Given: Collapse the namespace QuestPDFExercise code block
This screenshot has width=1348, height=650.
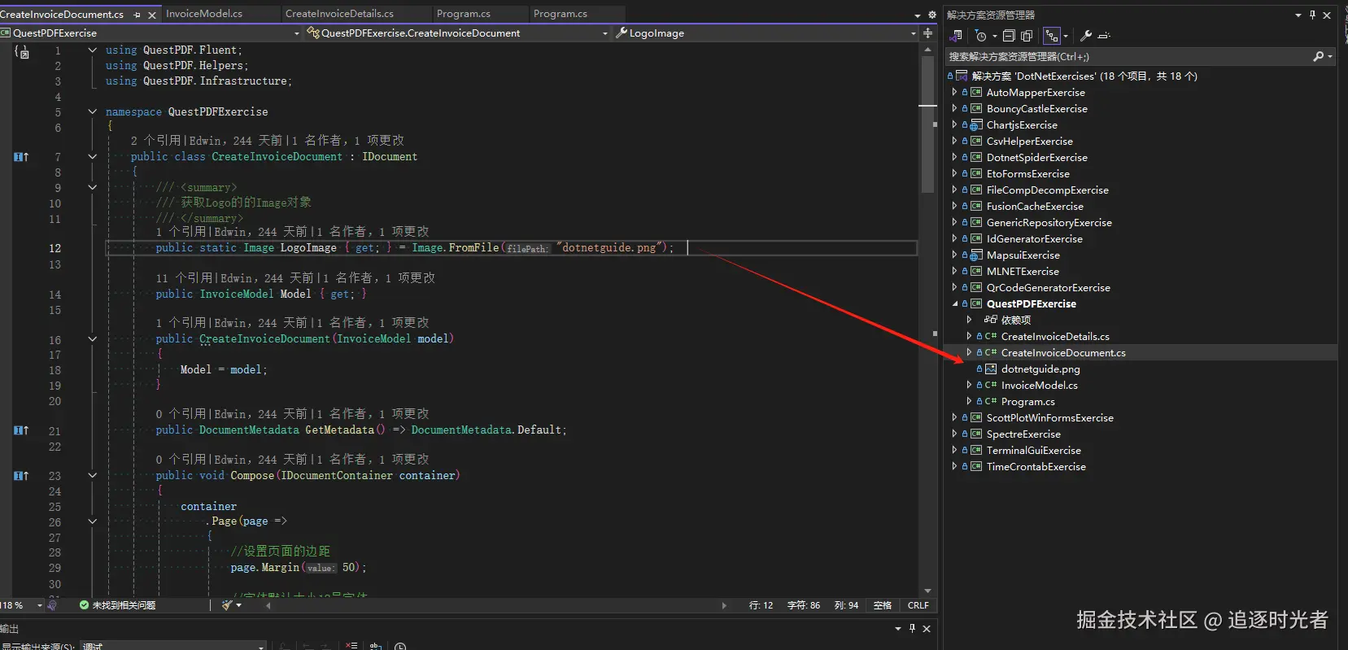Looking at the screenshot, I should point(93,111).
